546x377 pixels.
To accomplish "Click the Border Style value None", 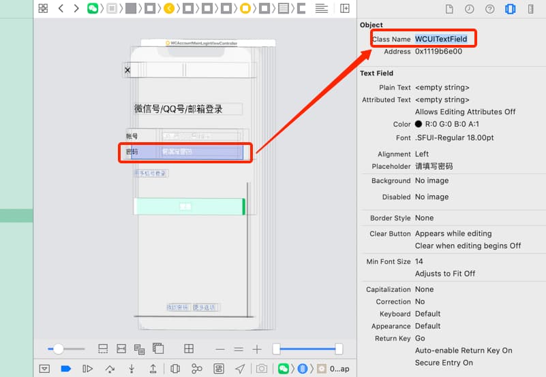I will (x=424, y=218).
